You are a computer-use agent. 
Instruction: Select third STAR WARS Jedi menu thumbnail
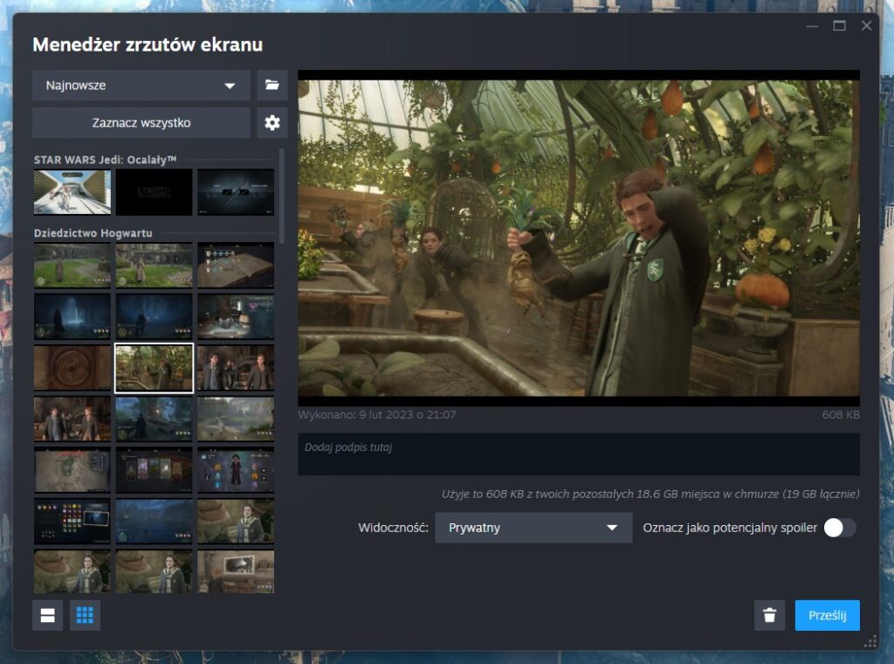236,192
